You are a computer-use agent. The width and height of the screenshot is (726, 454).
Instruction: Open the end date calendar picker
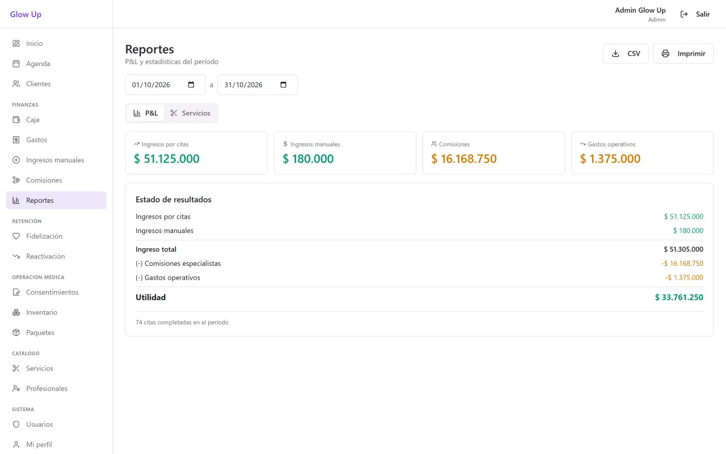click(x=284, y=85)
